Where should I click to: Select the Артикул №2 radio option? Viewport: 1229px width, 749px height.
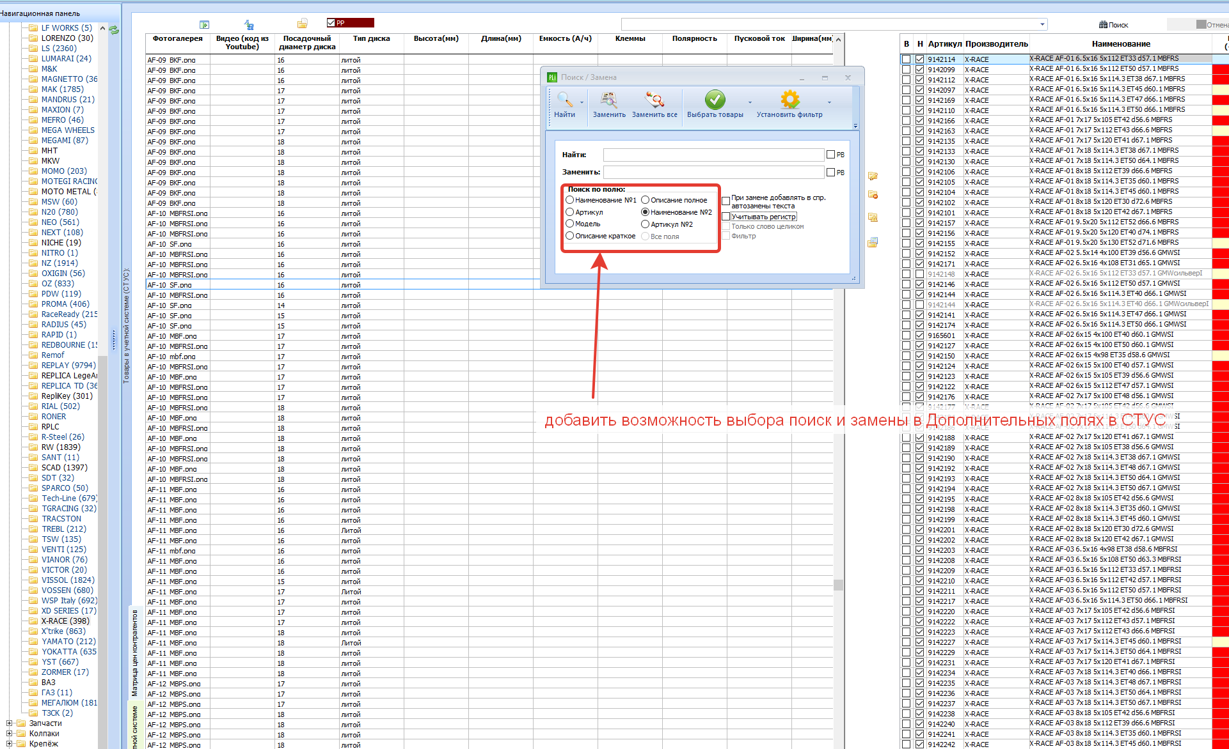pyautogui.click(x=645, y=224)
